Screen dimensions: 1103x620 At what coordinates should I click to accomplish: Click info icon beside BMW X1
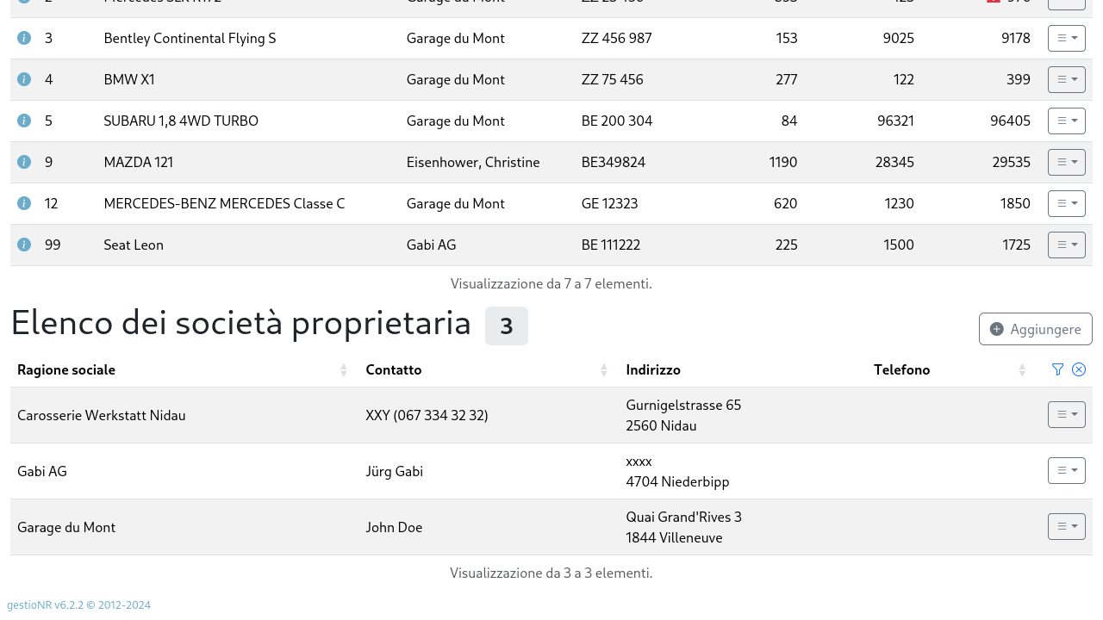point(24,79)
